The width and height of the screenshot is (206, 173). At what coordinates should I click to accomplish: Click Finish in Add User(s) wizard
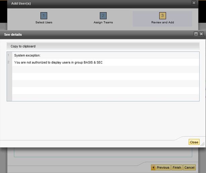tap(177, 167)
